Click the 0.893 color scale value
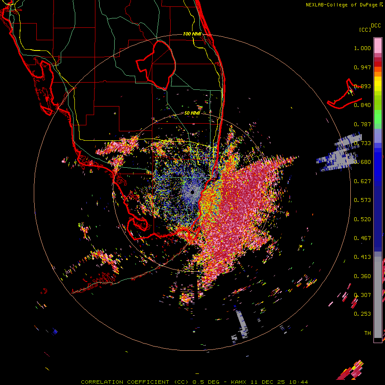 362,86
